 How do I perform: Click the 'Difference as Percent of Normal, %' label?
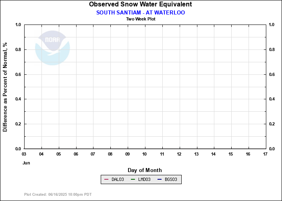pos(5,87)
